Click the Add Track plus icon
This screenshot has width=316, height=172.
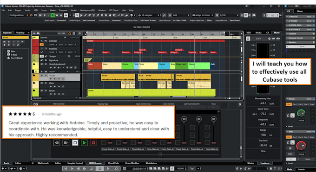click(x=34, y=33)
